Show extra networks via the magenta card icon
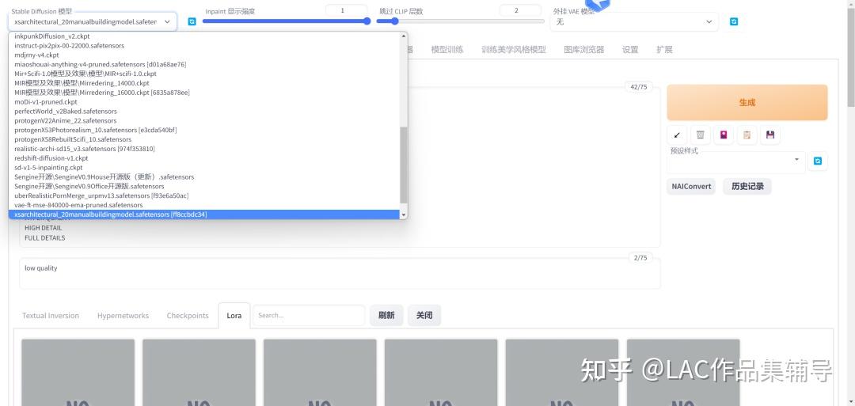 724,135
